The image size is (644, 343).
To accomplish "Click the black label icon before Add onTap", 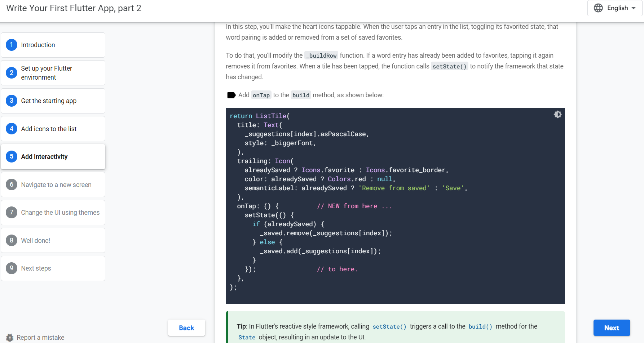I will [x=231, y=95].
